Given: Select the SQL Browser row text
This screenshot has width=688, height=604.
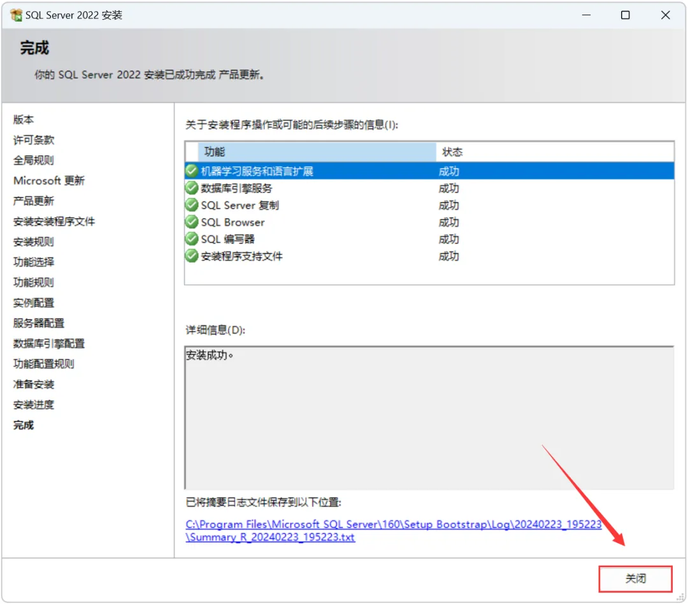Looking at the screenshot, I should coord(233,223).
